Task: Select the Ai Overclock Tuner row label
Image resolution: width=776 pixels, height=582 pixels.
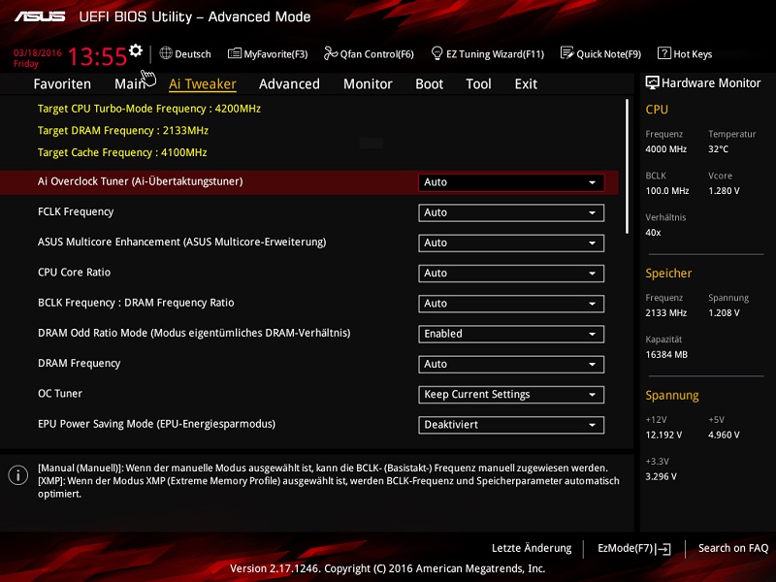Action: click(x=140, y=181)
